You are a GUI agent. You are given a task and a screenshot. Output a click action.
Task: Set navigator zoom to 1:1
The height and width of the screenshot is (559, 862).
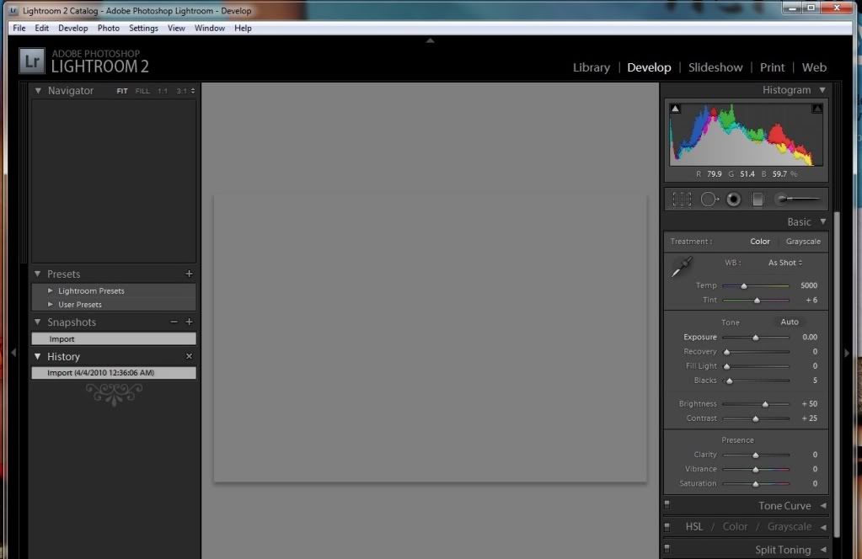click(x=163, y=91)
